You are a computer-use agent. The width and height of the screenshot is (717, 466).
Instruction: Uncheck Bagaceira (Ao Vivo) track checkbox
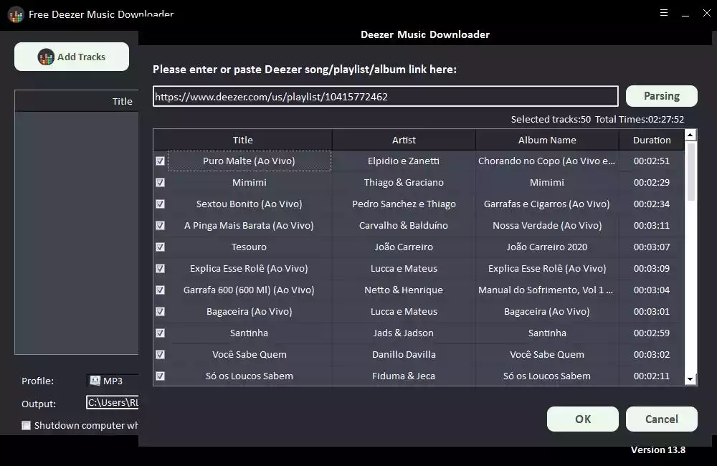point(160,311)
